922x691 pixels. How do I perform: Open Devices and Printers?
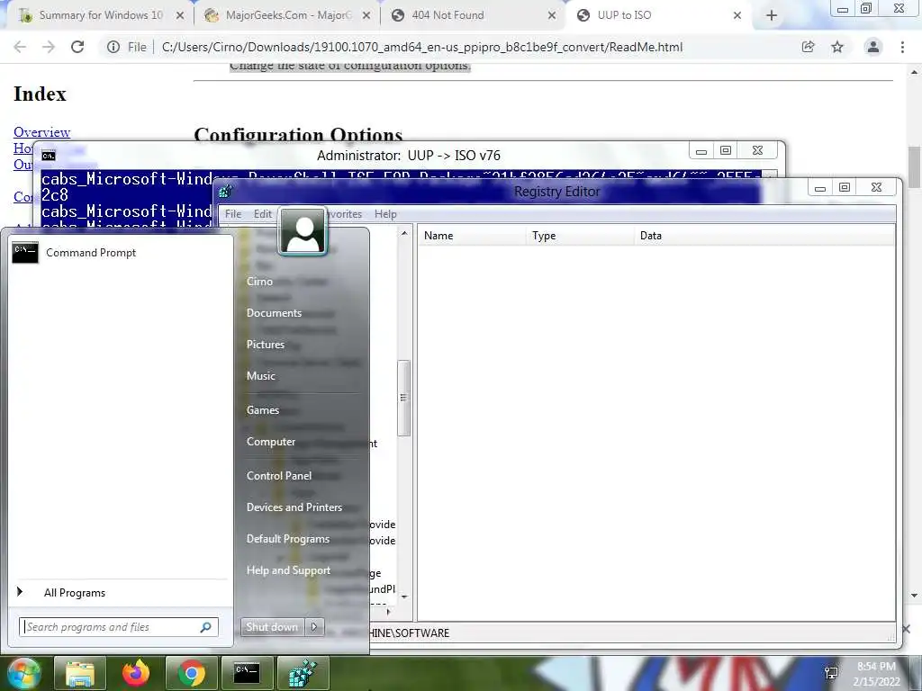click(x=294, y=507)
